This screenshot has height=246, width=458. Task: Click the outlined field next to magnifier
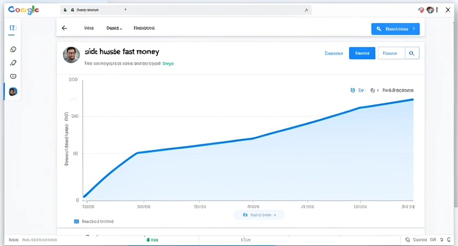(391, 53)
